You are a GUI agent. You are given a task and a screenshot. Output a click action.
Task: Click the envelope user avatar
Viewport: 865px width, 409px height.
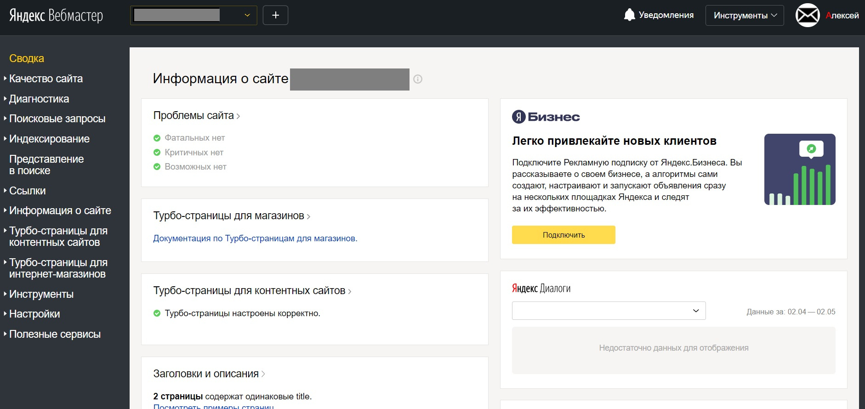(808, 15)
